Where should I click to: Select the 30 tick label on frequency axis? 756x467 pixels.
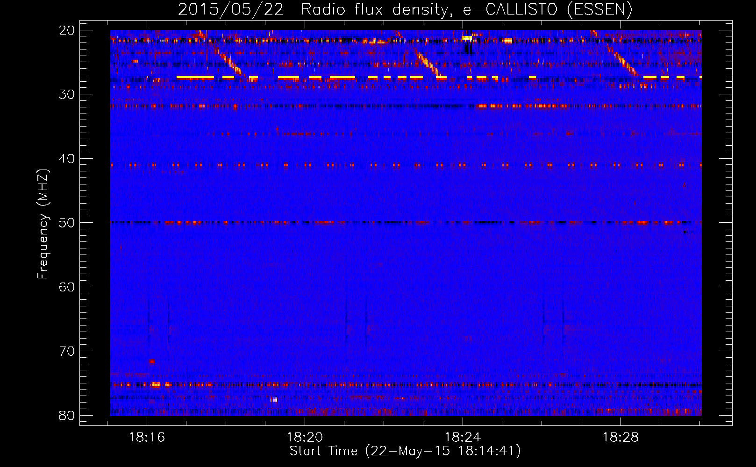(x=67, y=94)
